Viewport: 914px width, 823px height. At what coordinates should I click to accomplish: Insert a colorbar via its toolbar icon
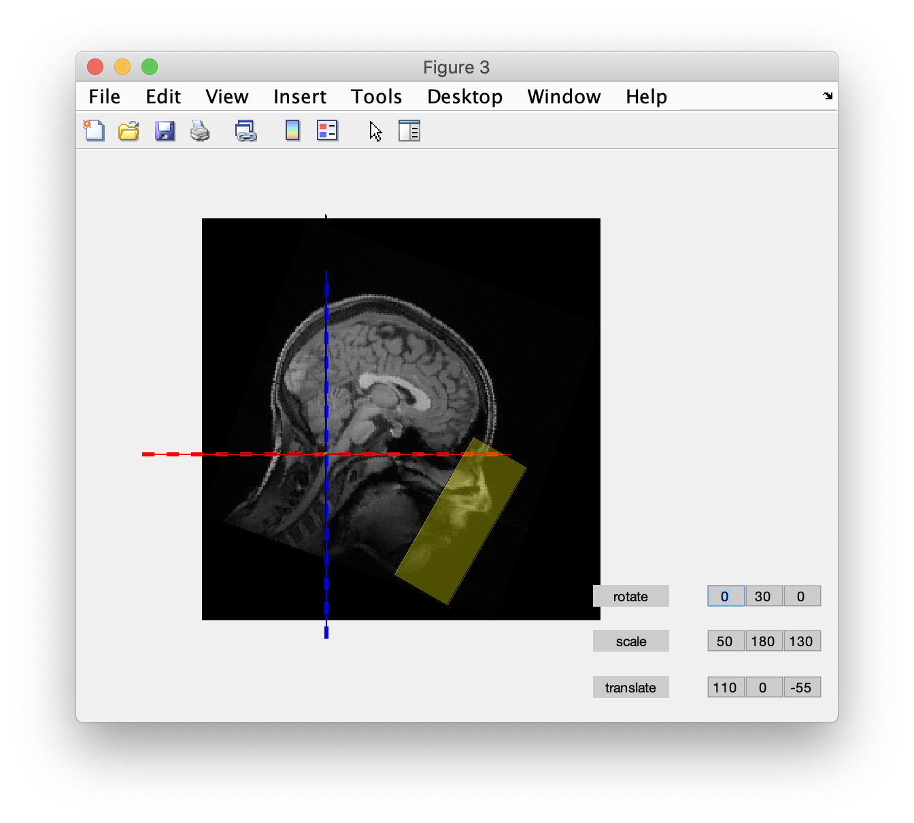pos(292,130)
